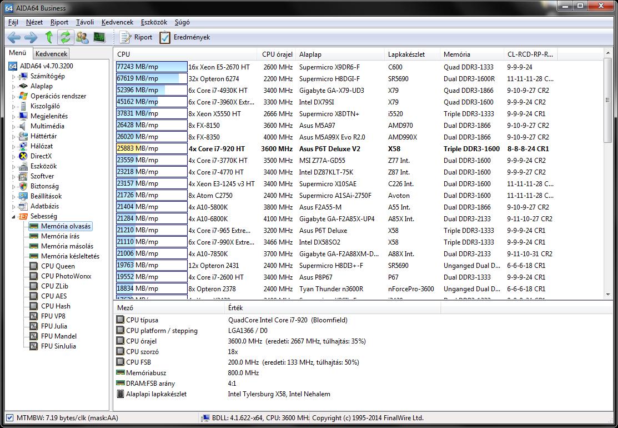Expand the Számítógép tree node arrow

pos(14,77)
